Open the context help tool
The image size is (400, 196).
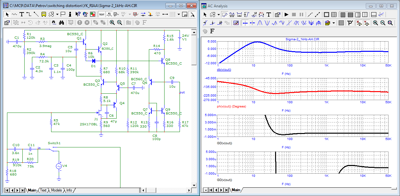click(x=78, y=14)
